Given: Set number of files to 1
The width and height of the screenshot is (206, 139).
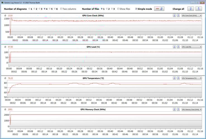Looking at the screenshot, I should [102, 9].
